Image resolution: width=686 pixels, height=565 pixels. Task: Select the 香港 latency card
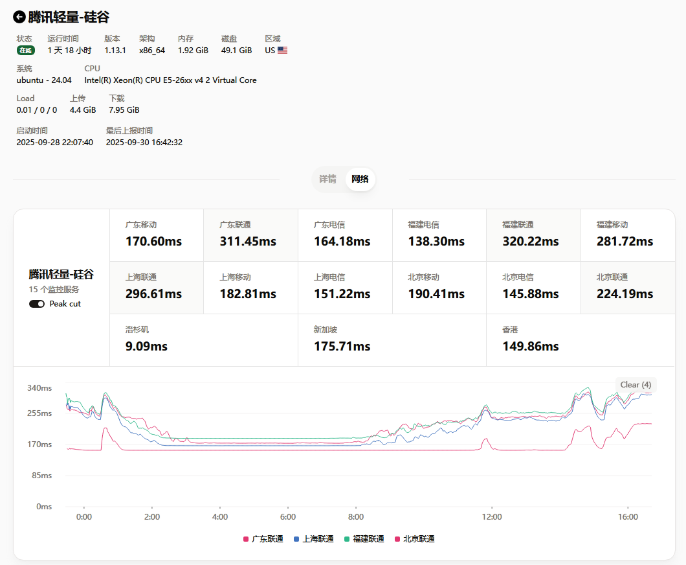pyautogui.click(x=580, y=340)
